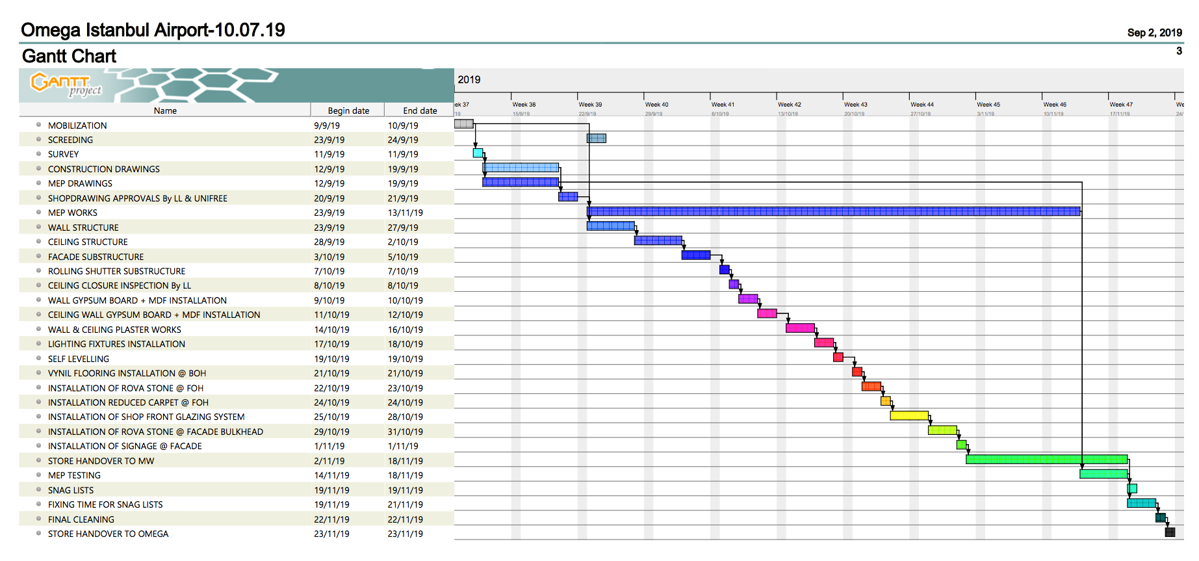Select the MEP TESTING task row
Image resolution: width=1199 pixels, height=561 pixels.
pos(237,475)
